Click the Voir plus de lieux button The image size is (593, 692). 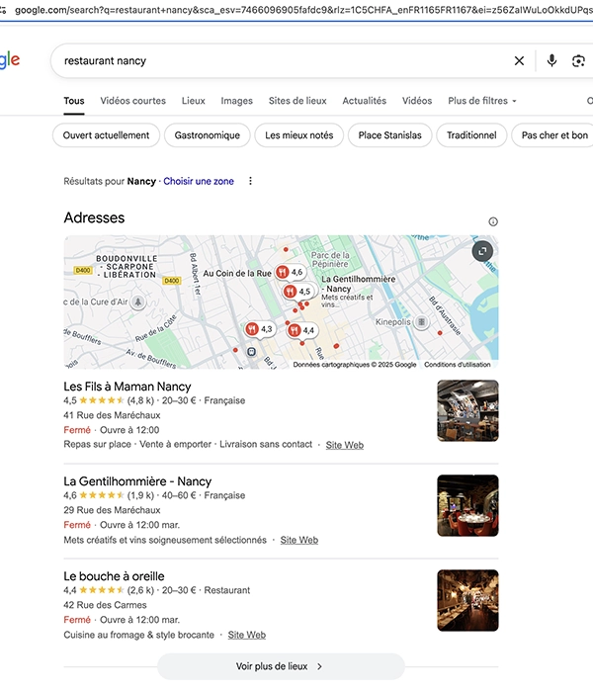(x=281, y=666)
